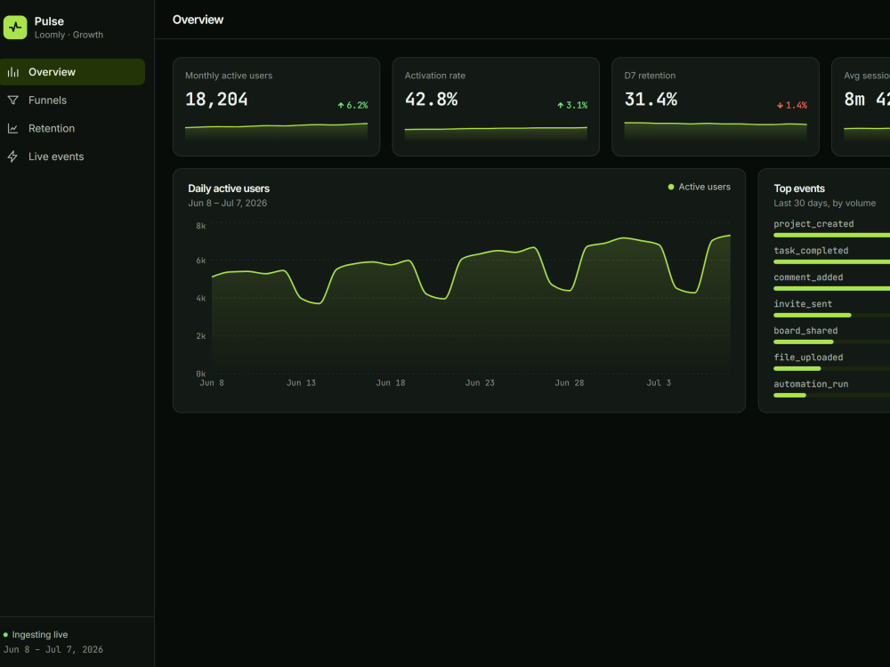Screen dimensions: 890x667
Task: Click the comment_added event label
Action: tap(808, 277)
